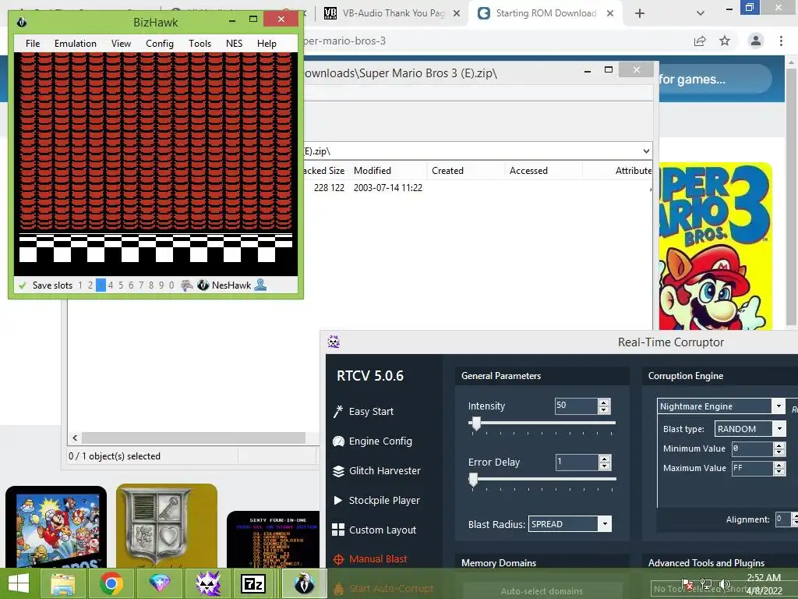The image size is (798, 599).
Task: Click the Minimum Value spinner arrows
Action: tap(779, 448)
